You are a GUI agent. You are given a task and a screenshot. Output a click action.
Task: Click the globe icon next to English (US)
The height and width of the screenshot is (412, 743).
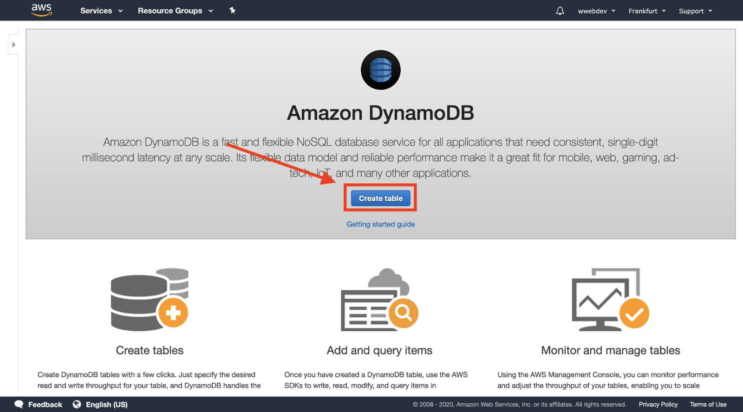77,404
